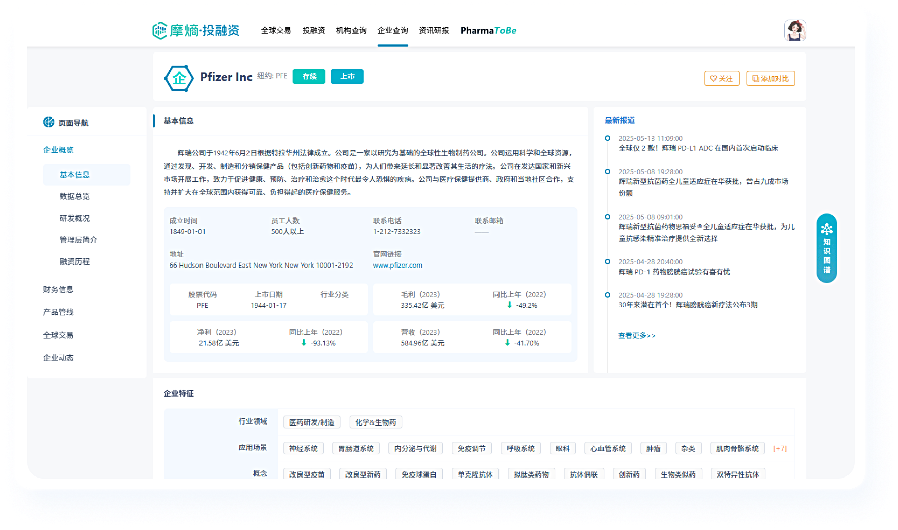Go to 研发概况 in the sidebar
Image resolution: width=898 pixels, height=530 pixels.
point(74,218)
